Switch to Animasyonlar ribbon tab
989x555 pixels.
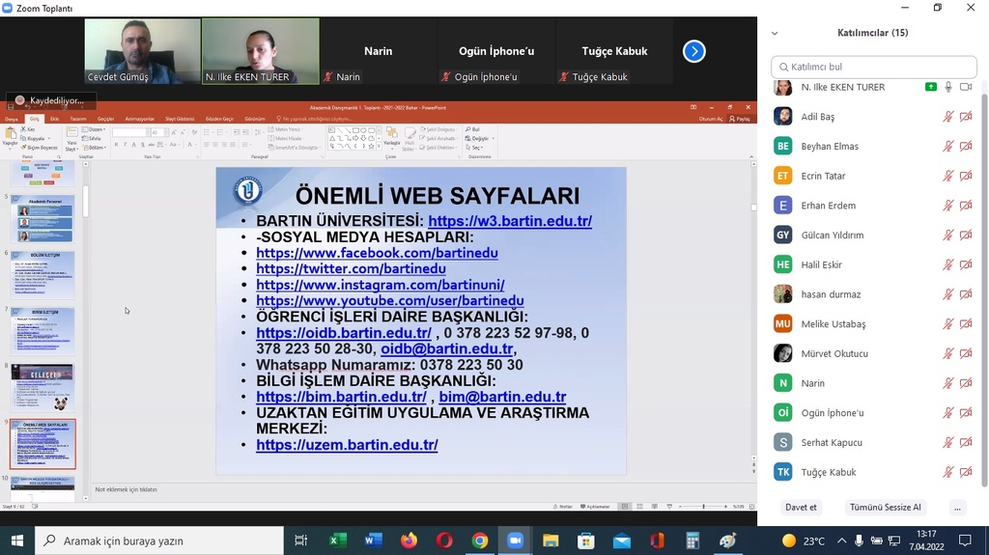139,119
